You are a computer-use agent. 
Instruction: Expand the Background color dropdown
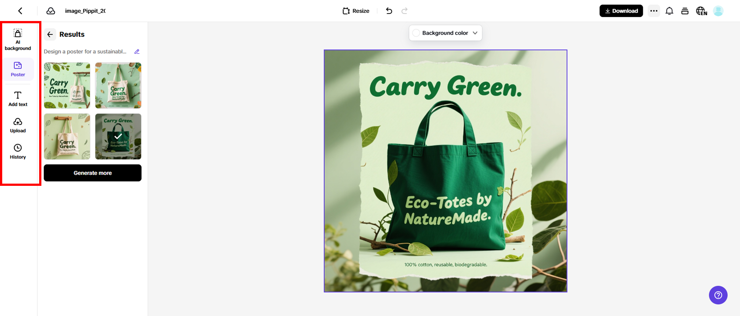[x=446, y=33]
